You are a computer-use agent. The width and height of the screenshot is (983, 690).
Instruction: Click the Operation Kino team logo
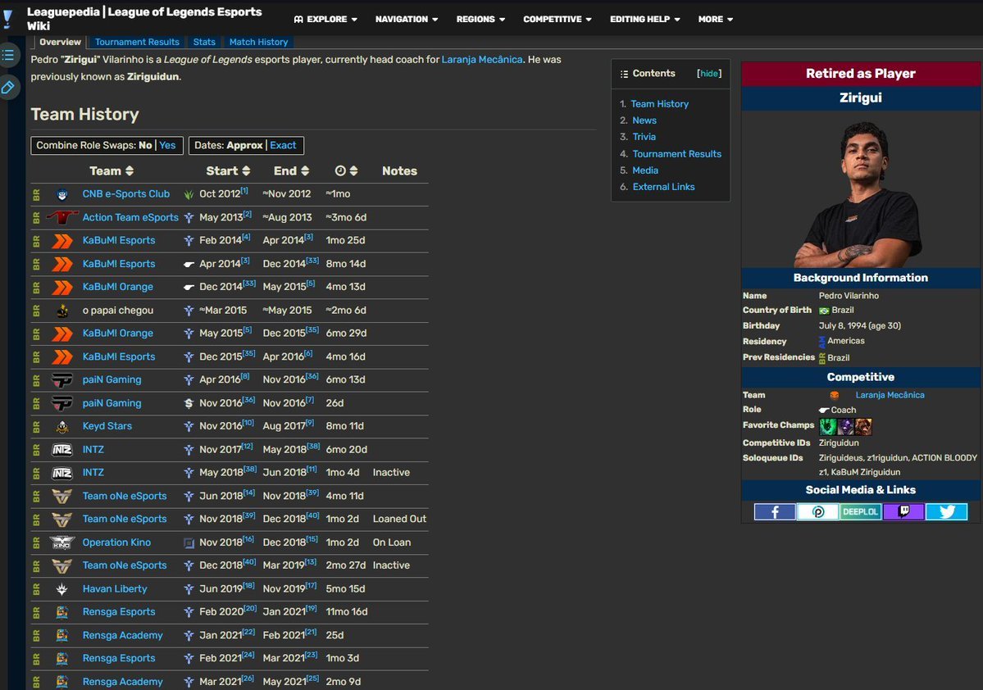[62, 542]
